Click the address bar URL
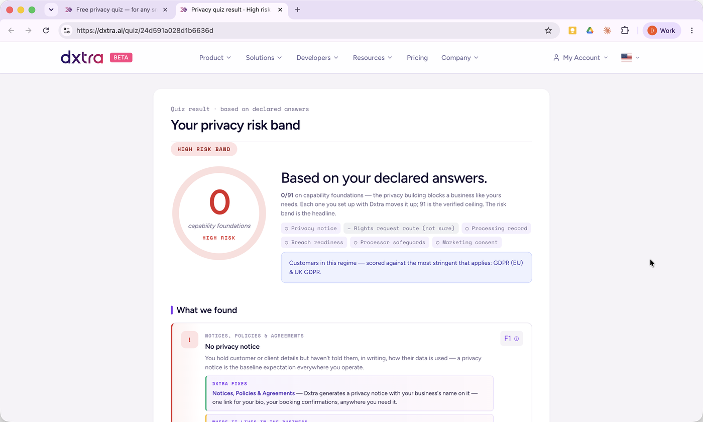This screenshot has width=703, height=422. click(x=145, y=31)
